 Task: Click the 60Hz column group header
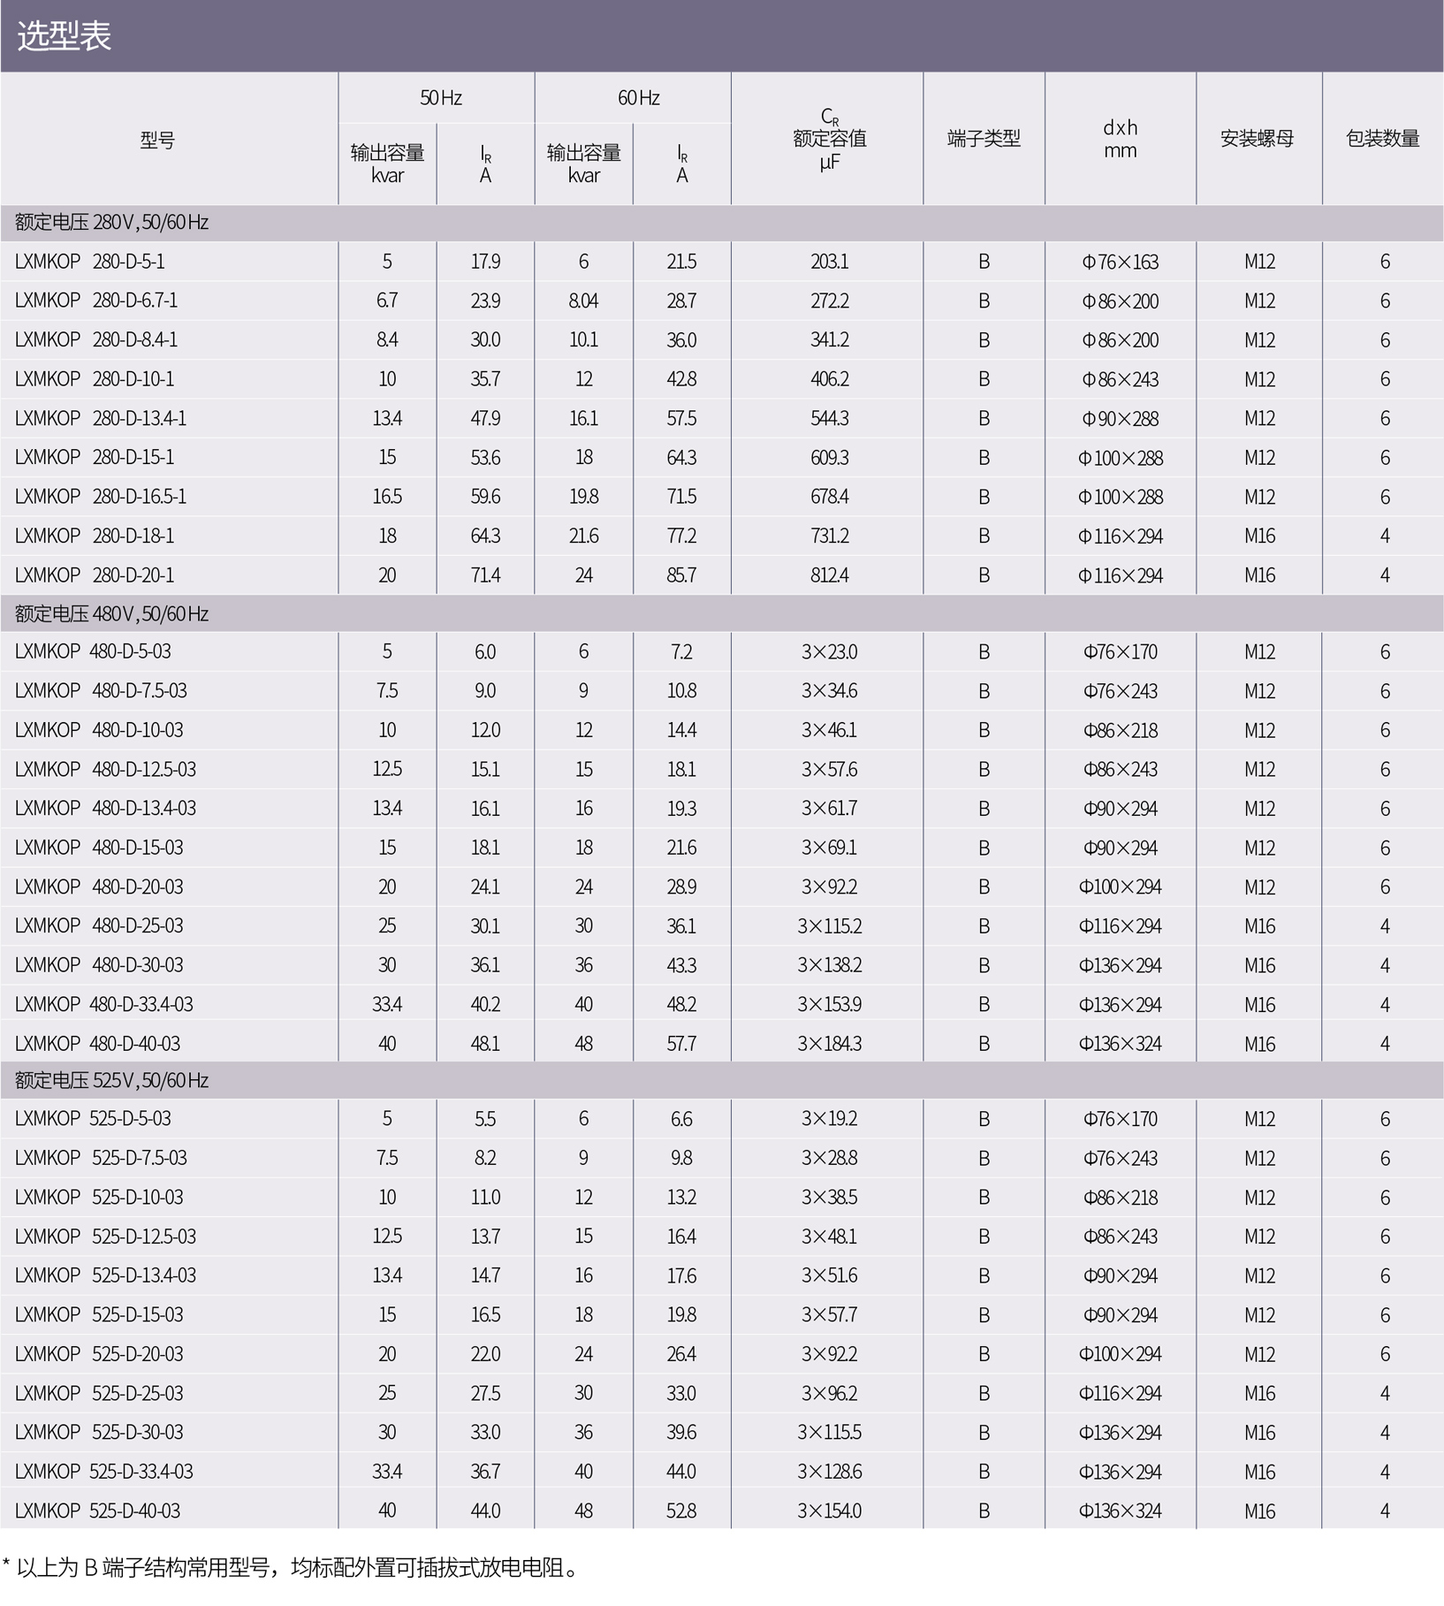pos(638,98)
